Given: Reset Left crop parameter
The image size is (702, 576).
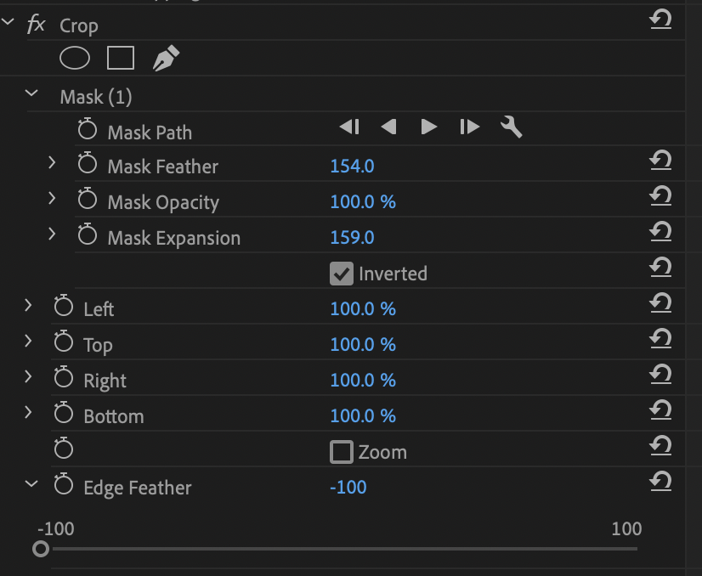Looking at the screenshot, I should [x=661, y=303].
